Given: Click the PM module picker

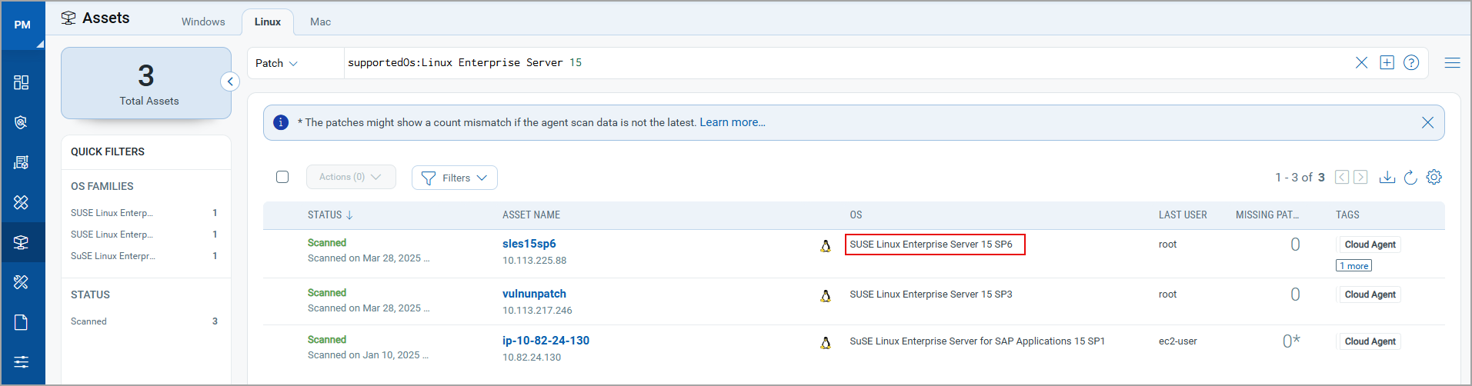Looking at the screenshot, I should coord(23,25).
